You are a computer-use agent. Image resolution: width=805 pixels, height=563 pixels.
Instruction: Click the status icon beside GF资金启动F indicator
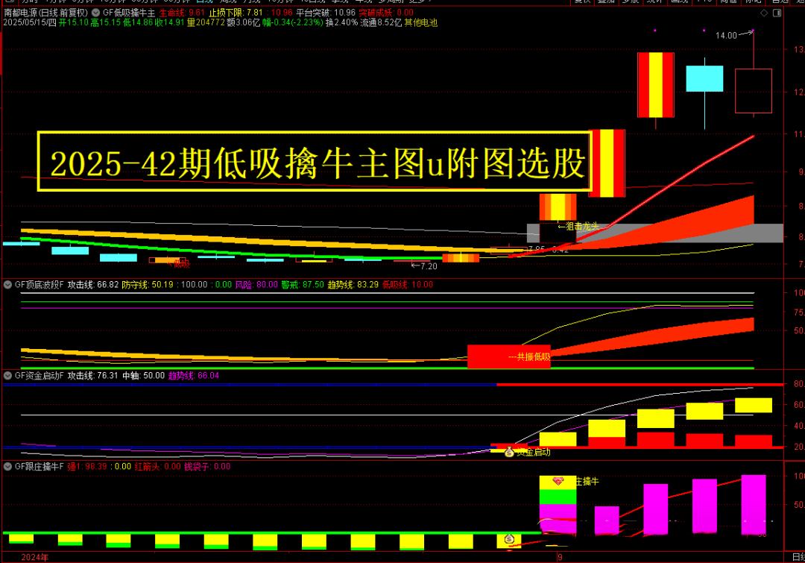(x=7, y=376)
